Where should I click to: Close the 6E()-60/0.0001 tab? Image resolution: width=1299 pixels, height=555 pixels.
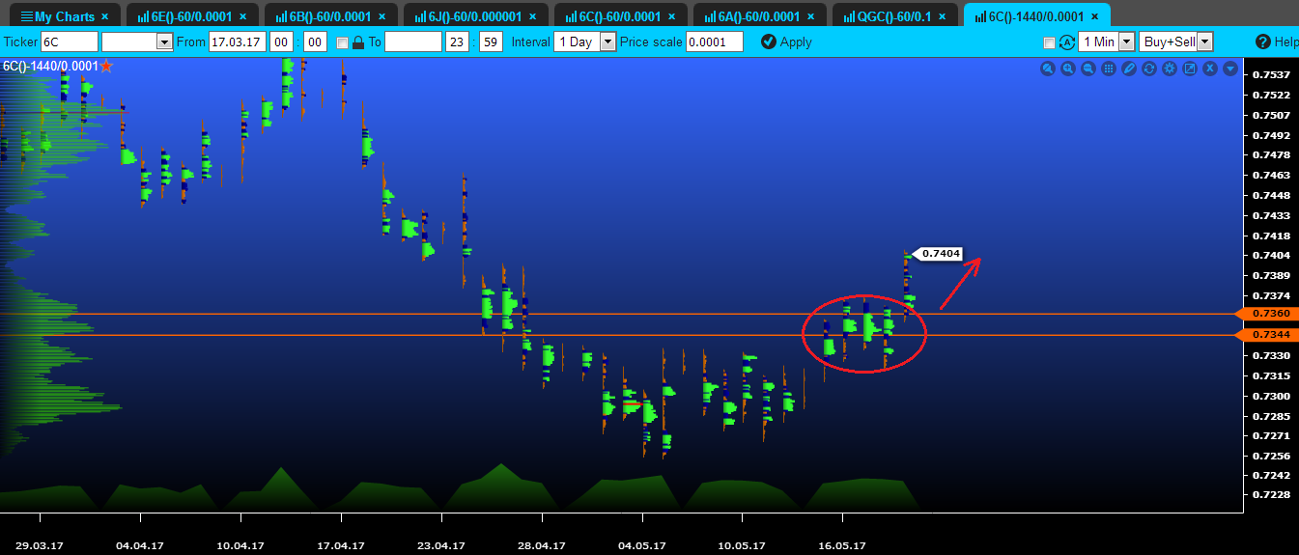[242, 16]
